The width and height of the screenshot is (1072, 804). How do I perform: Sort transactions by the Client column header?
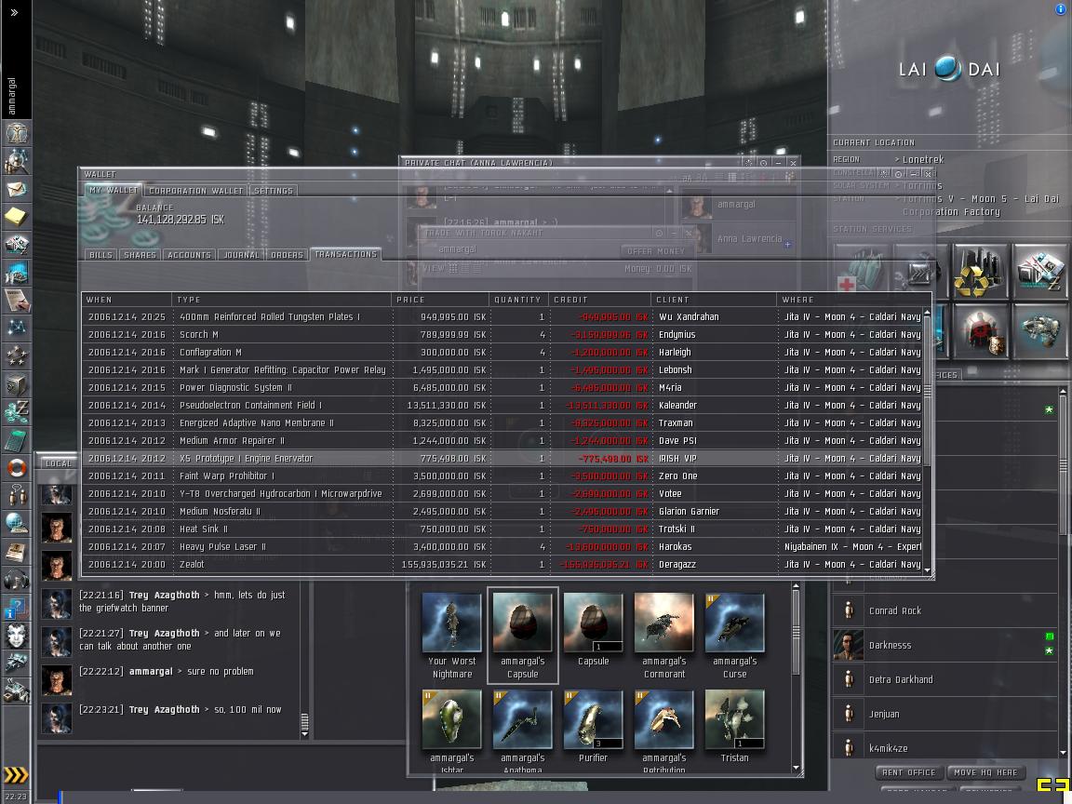pyautogui.click(x=714, y=300)
